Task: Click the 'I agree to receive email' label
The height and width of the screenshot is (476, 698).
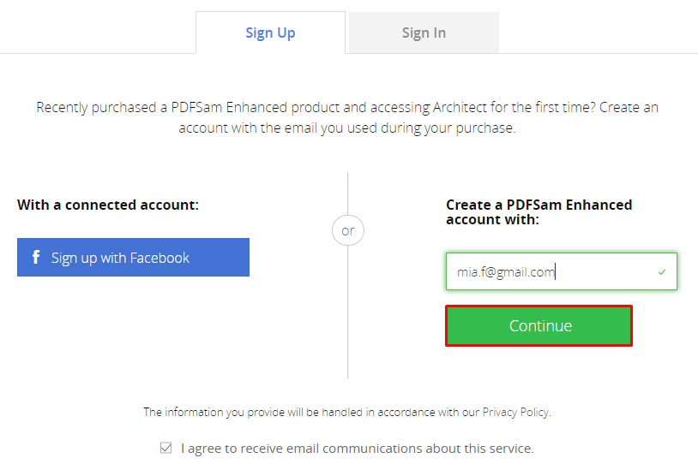Action: point(357,449)
